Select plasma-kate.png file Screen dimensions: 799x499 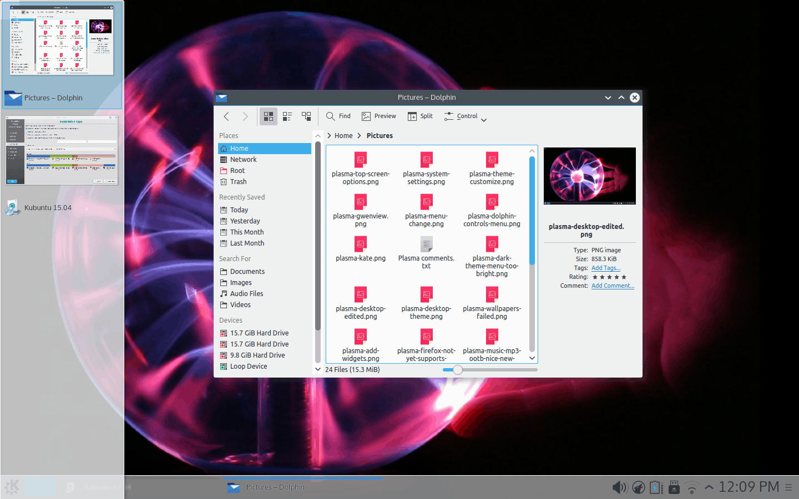pyautogui.click(x=361, y=249)
